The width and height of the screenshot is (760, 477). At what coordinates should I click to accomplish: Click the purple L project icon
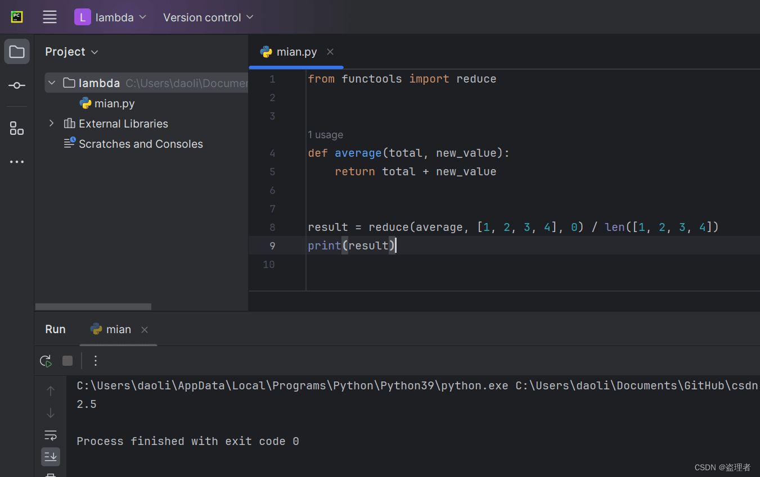[82, 17]
